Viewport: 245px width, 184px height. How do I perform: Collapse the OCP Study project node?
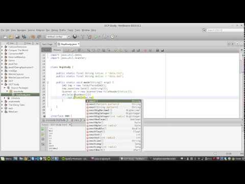[x=2, y=84]
